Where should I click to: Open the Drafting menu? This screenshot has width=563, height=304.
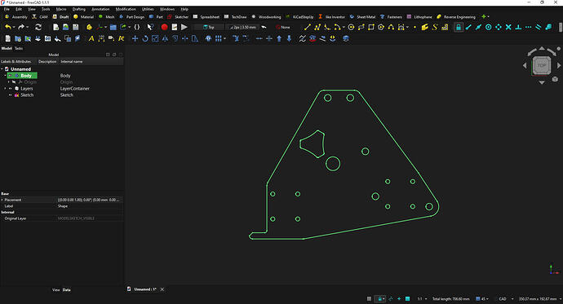point(79,9)
